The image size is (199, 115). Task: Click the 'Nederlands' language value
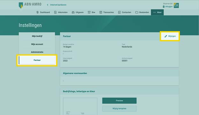[x=127, y=47]
